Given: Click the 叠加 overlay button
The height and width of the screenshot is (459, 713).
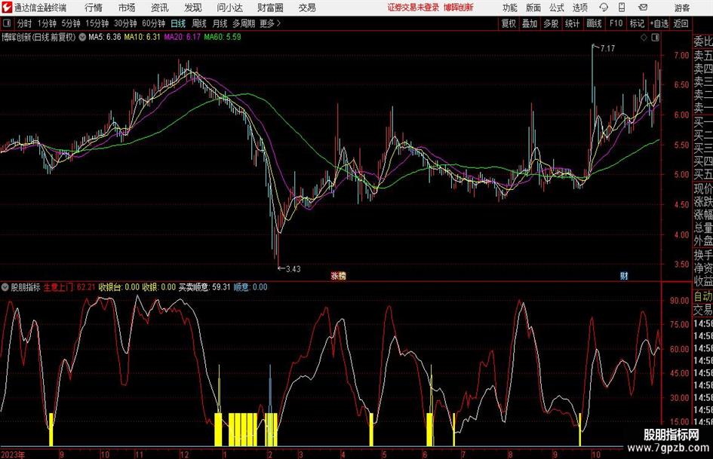Looking at the screenshot, I should pyautogui.click(x=530, y=23).
